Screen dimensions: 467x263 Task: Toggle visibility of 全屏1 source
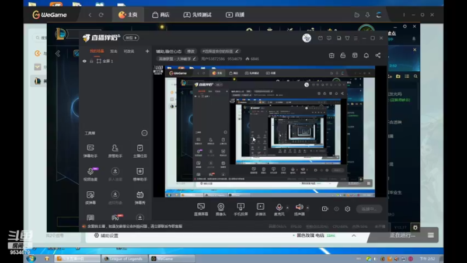[85, 61]
